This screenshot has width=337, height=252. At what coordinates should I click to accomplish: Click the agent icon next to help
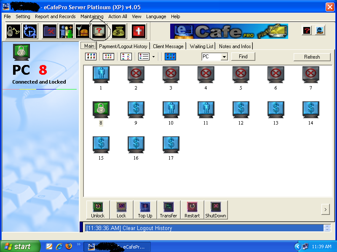tap(320, 30)
